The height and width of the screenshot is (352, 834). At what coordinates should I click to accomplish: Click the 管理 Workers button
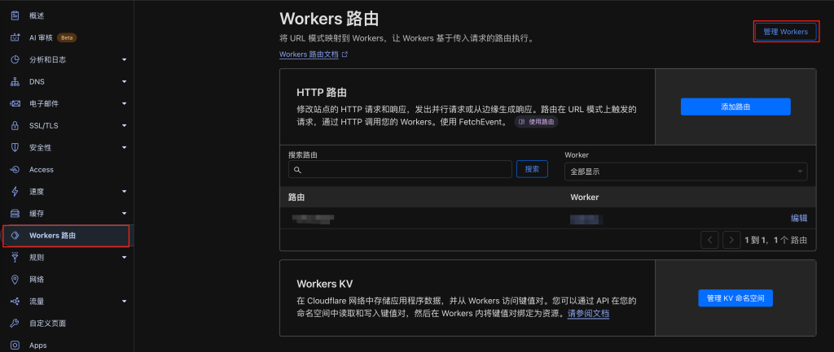[786, 32]
